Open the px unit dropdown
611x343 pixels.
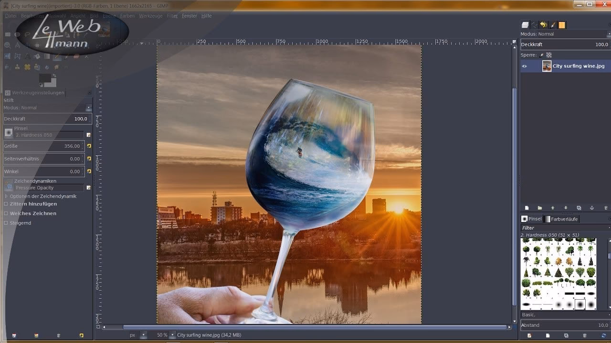click(144, 335)
